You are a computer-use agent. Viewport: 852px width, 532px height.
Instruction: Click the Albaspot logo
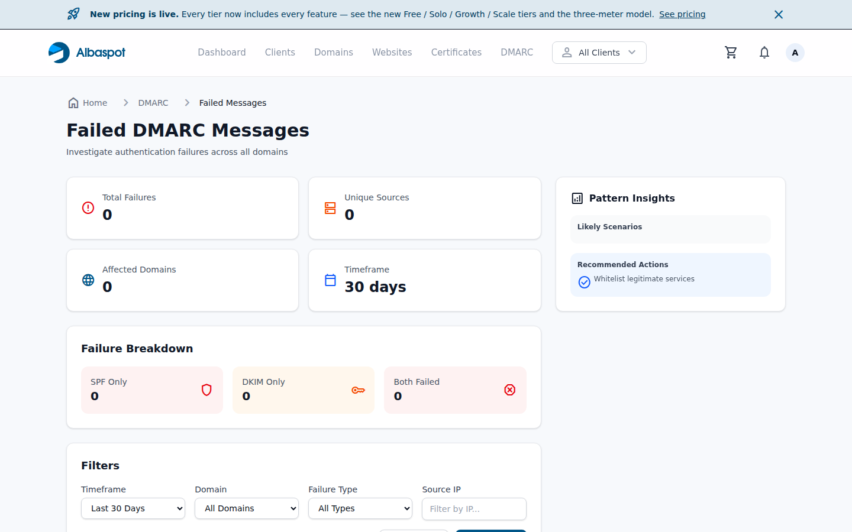coord(87,53)
